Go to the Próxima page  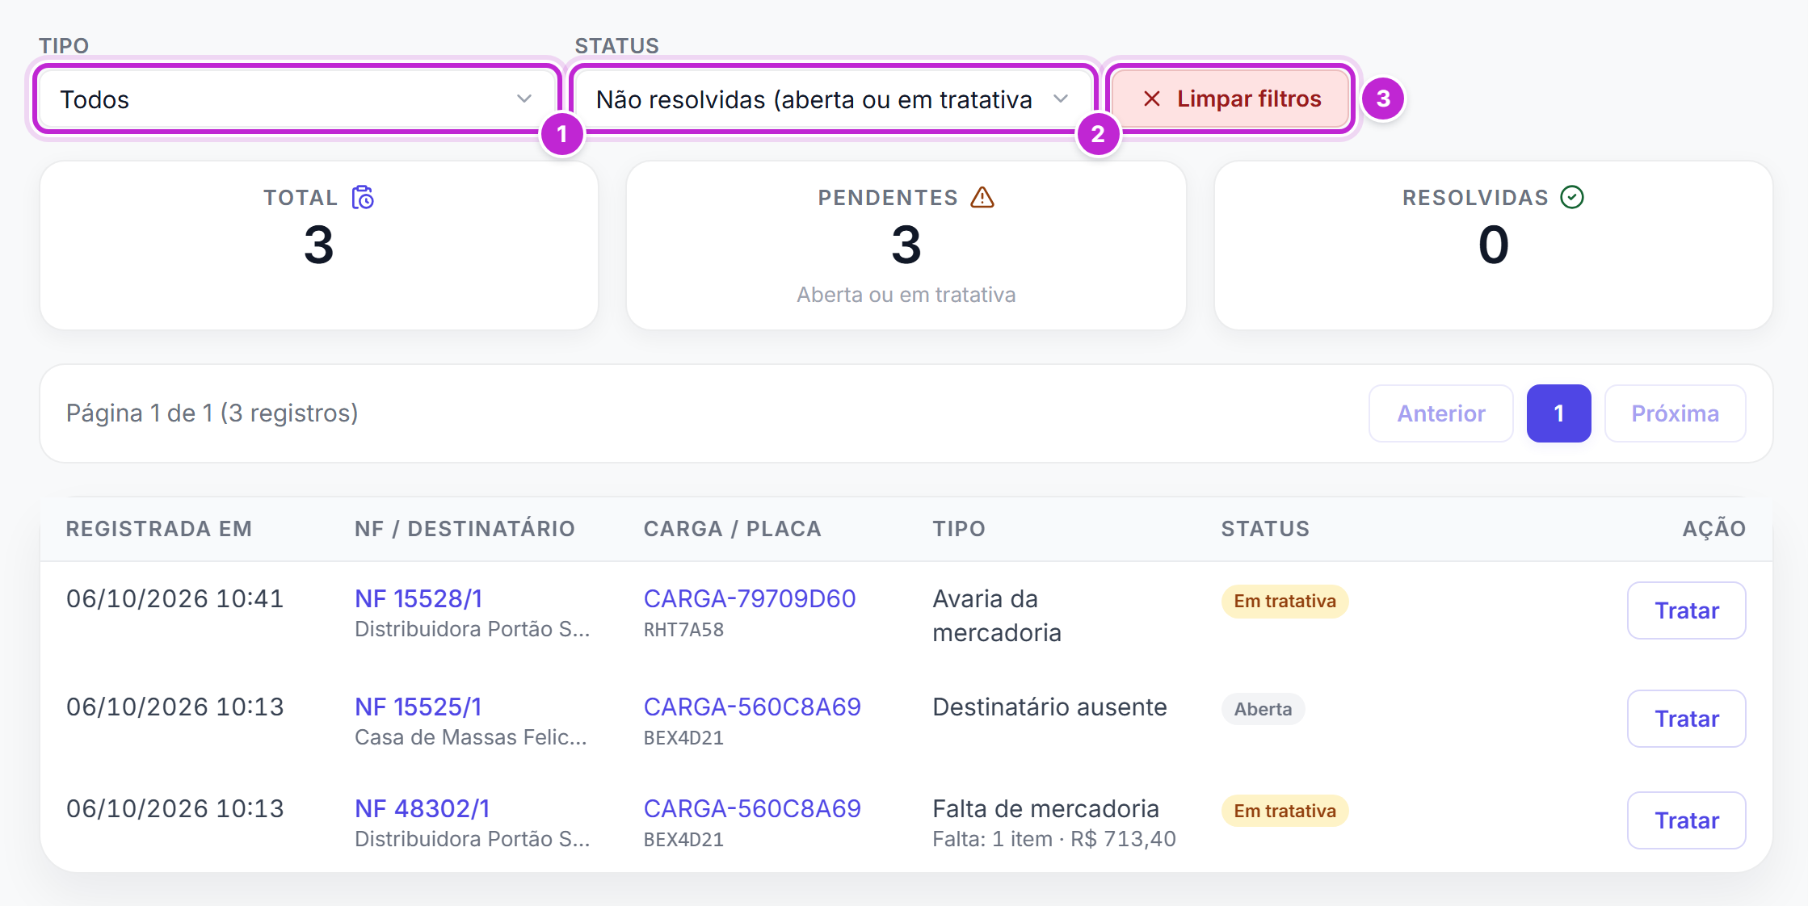pos(1676,413)
